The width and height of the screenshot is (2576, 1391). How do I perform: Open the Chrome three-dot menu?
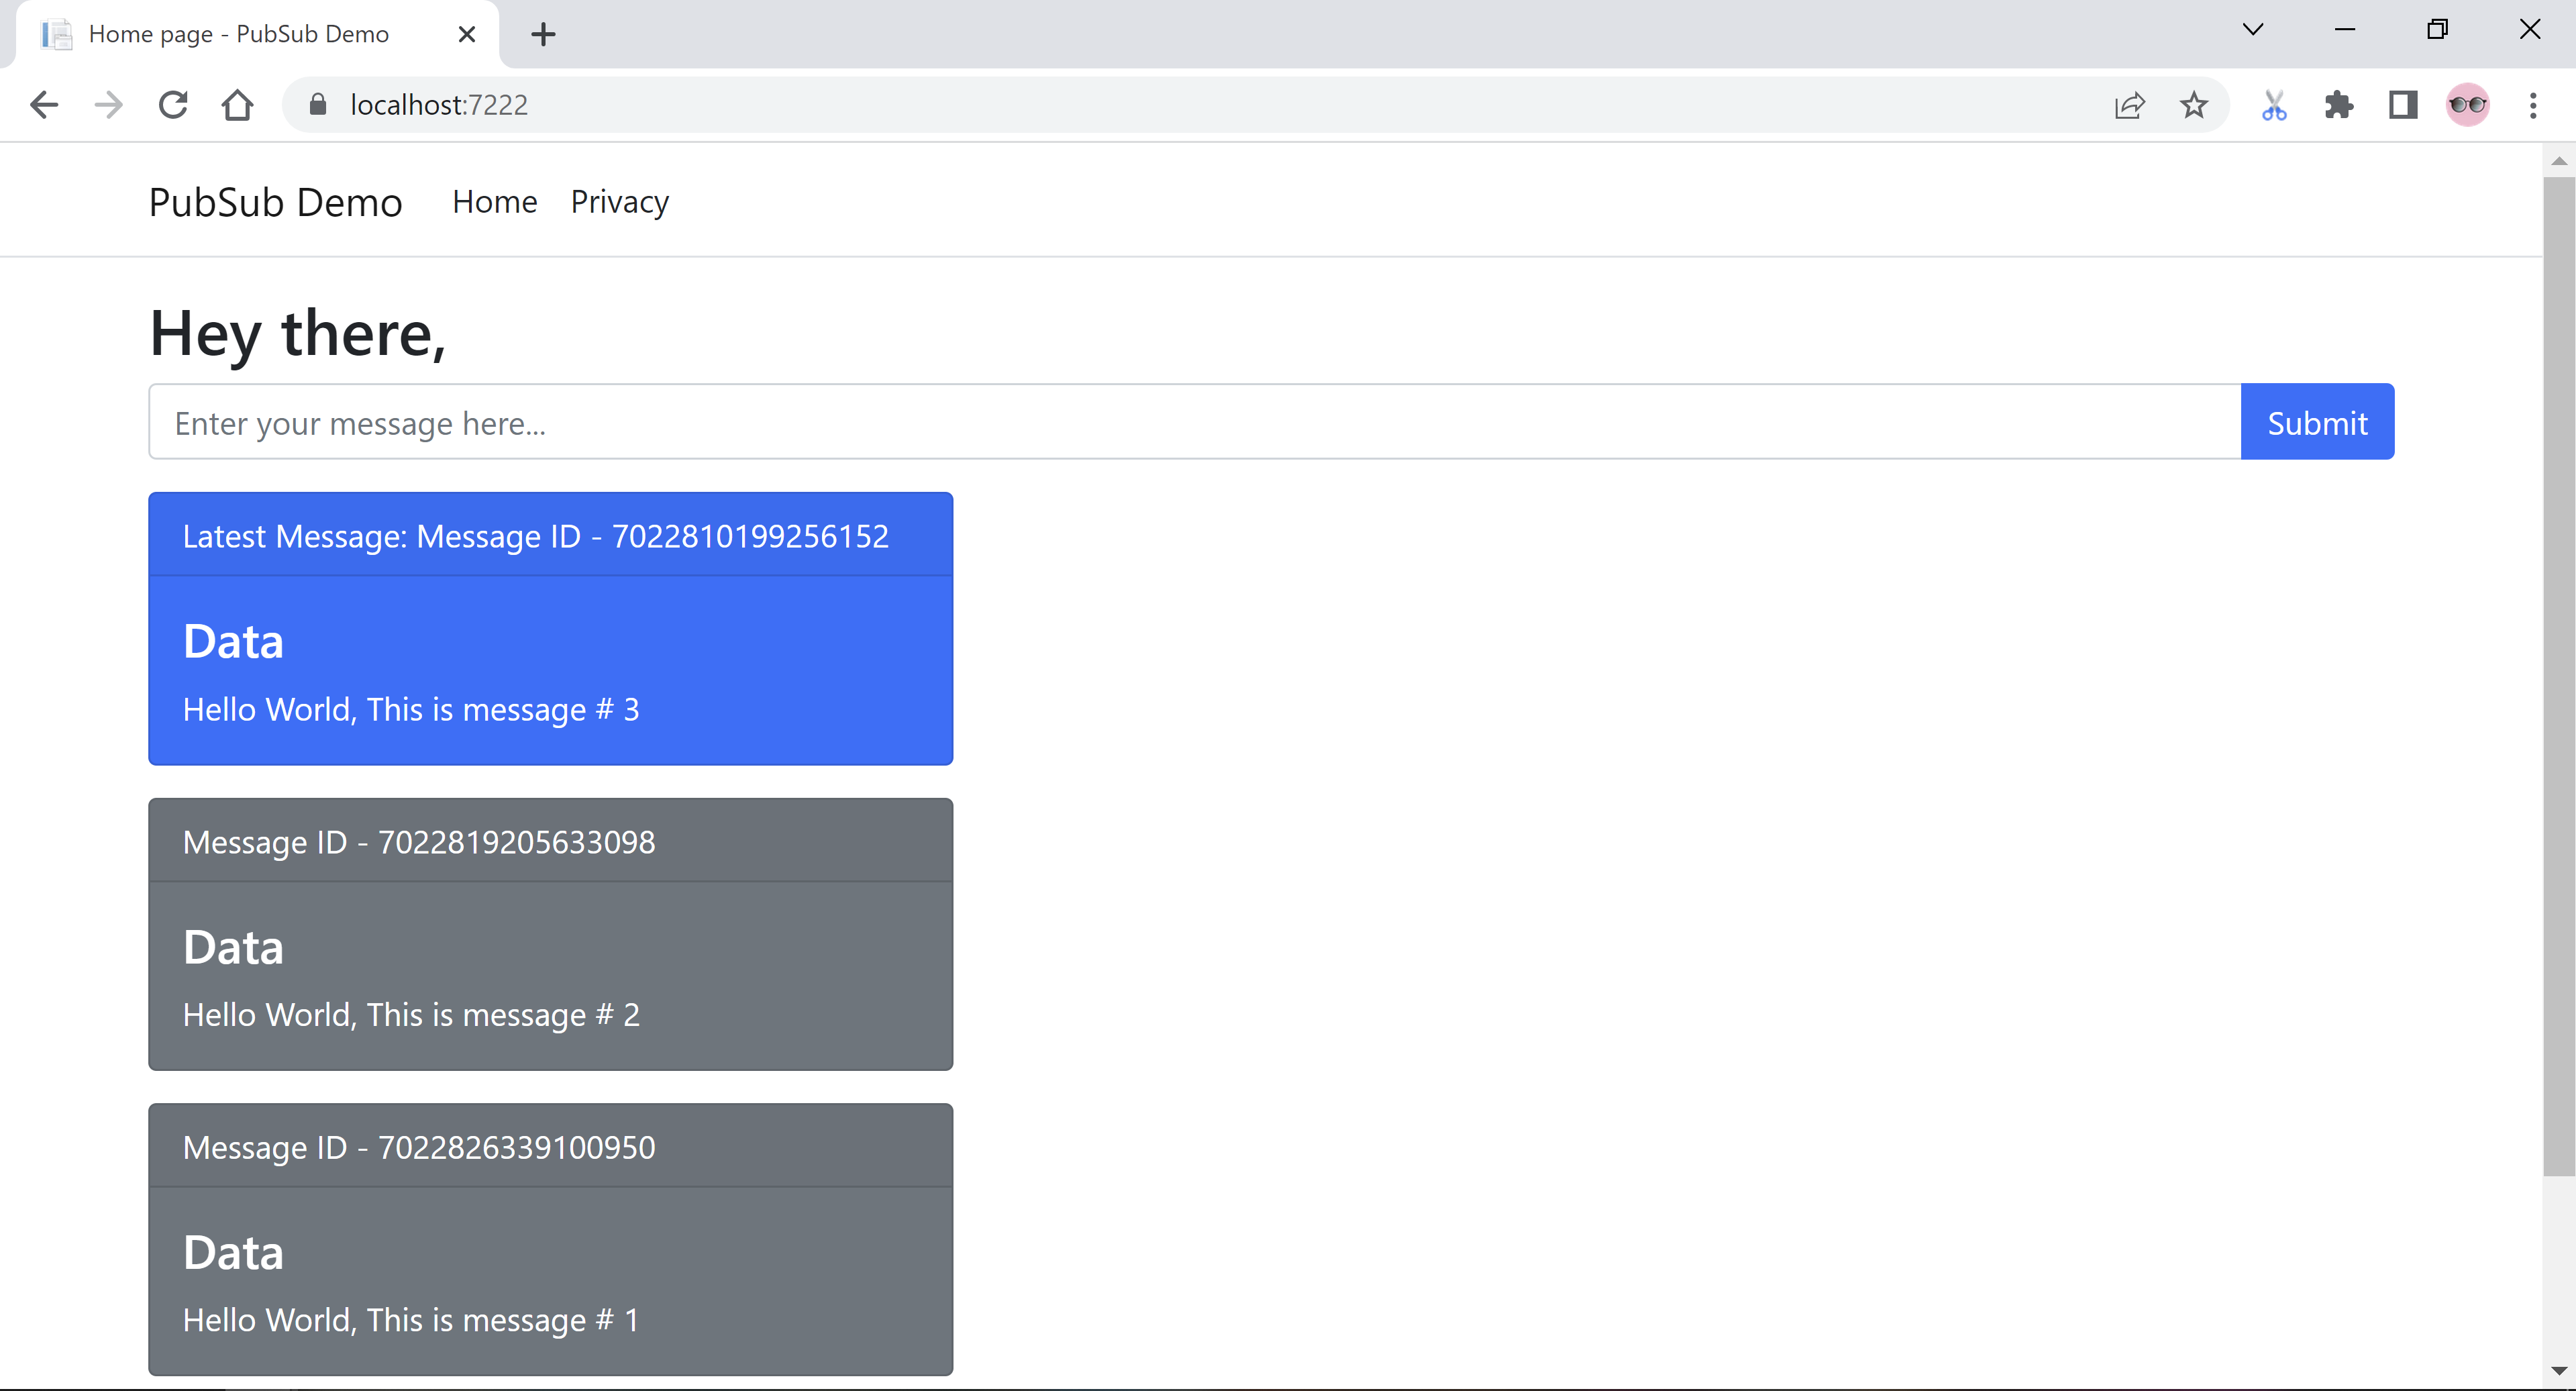(x=2533, y=105)
